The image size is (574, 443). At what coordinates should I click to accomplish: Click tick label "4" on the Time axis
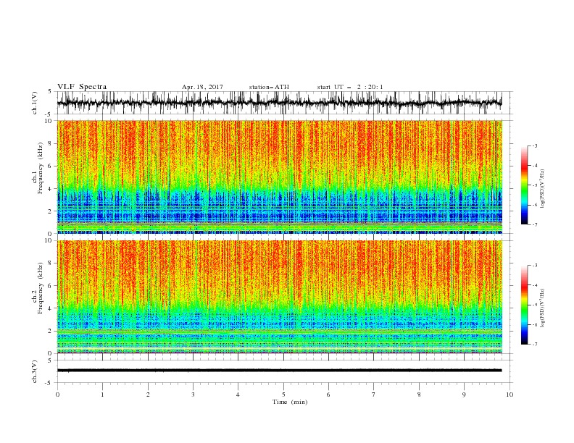coord(238,395)
